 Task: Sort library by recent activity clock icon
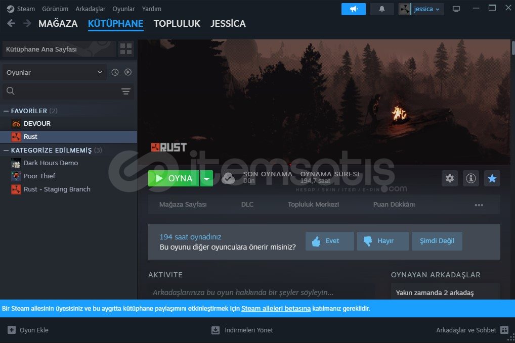(x=115, y=72)
